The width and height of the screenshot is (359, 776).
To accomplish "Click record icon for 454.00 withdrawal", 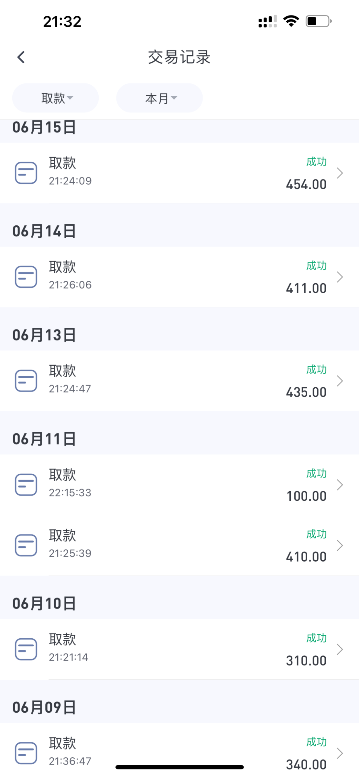I will [26, 173].
